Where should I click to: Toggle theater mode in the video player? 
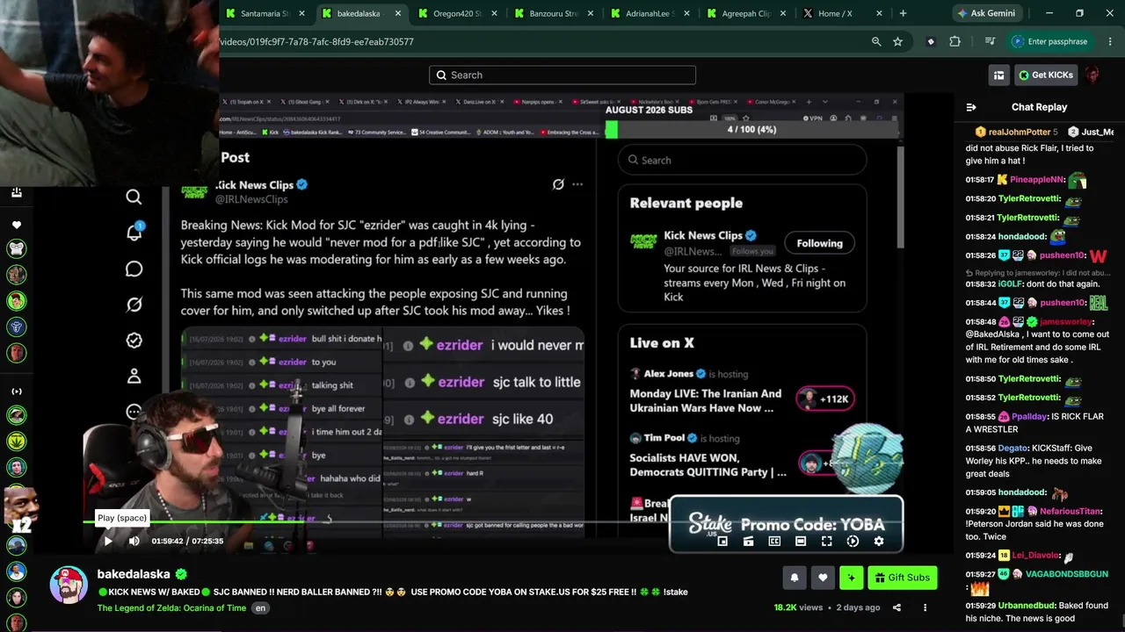(x=800, y=541)
